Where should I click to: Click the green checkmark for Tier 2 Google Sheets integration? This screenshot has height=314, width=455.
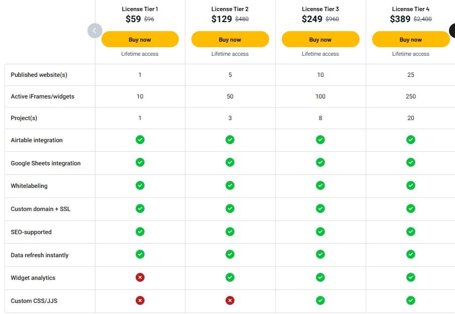(230, 163)
